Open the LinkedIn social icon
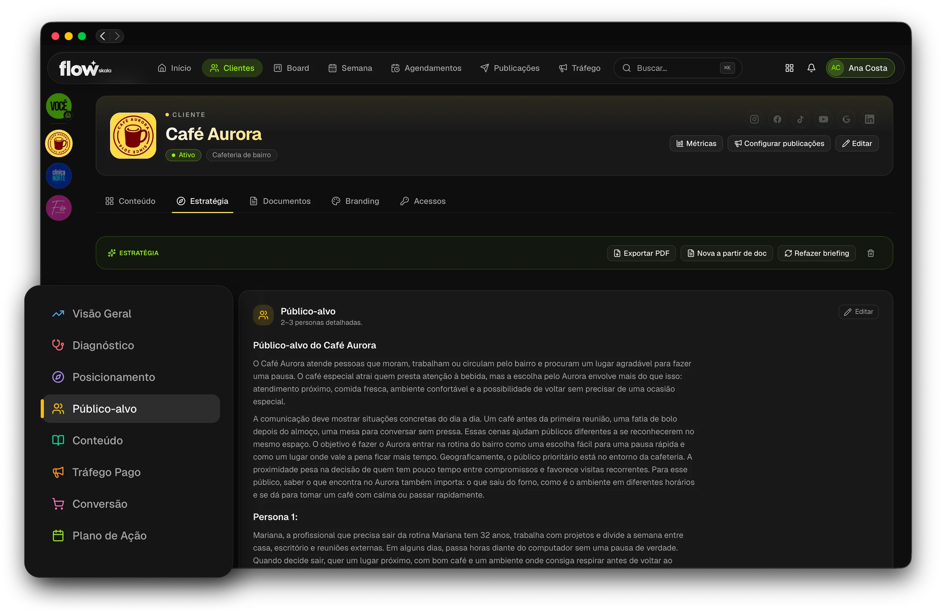The width and height of the screenshot is (944, 614). 869,119
